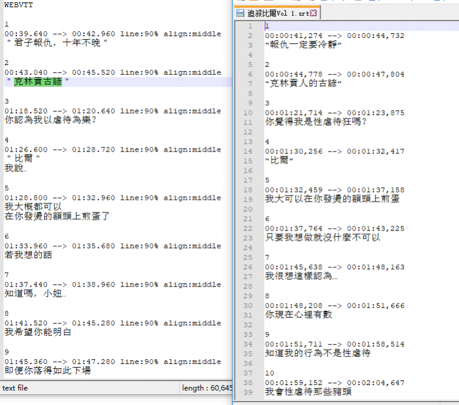Place cursor on line 1 of the srt file

[x=362, y=26]
